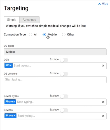Open the OS Types Mobile dropdown
This screenshot has width=110, height=130.
tap(55, 52)
